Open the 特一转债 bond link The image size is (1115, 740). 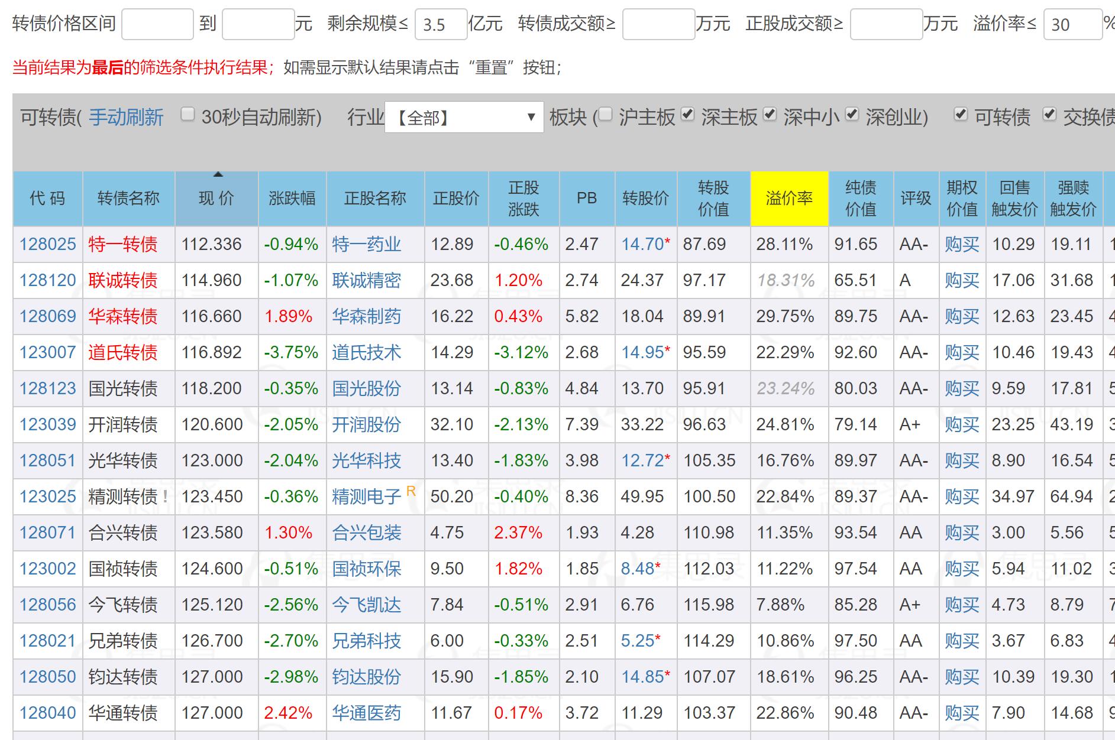(x=123, y=244)
